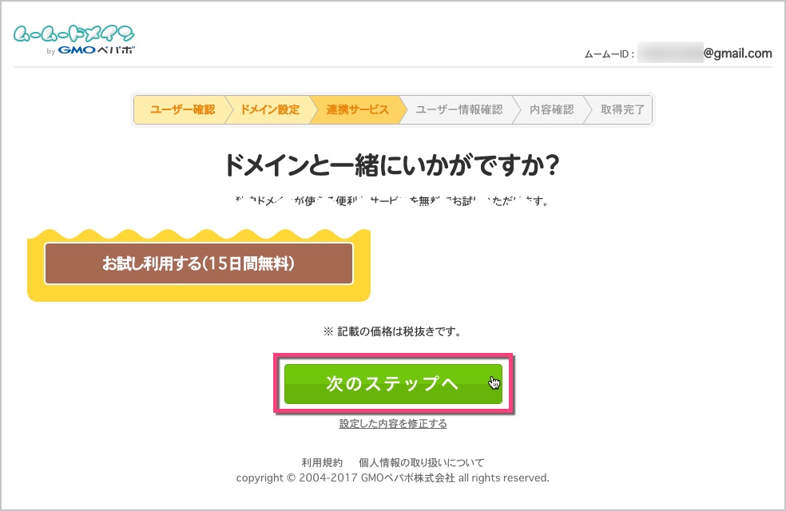Click the heading ドメインと一緒にいかがですか?
This screenshot has height=511, width=786.
tap(391, 164)
